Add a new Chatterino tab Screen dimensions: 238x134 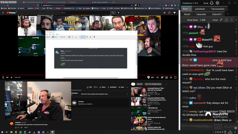227,14
